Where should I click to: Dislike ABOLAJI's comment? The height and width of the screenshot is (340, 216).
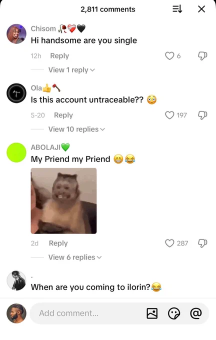tap(202, 243)
